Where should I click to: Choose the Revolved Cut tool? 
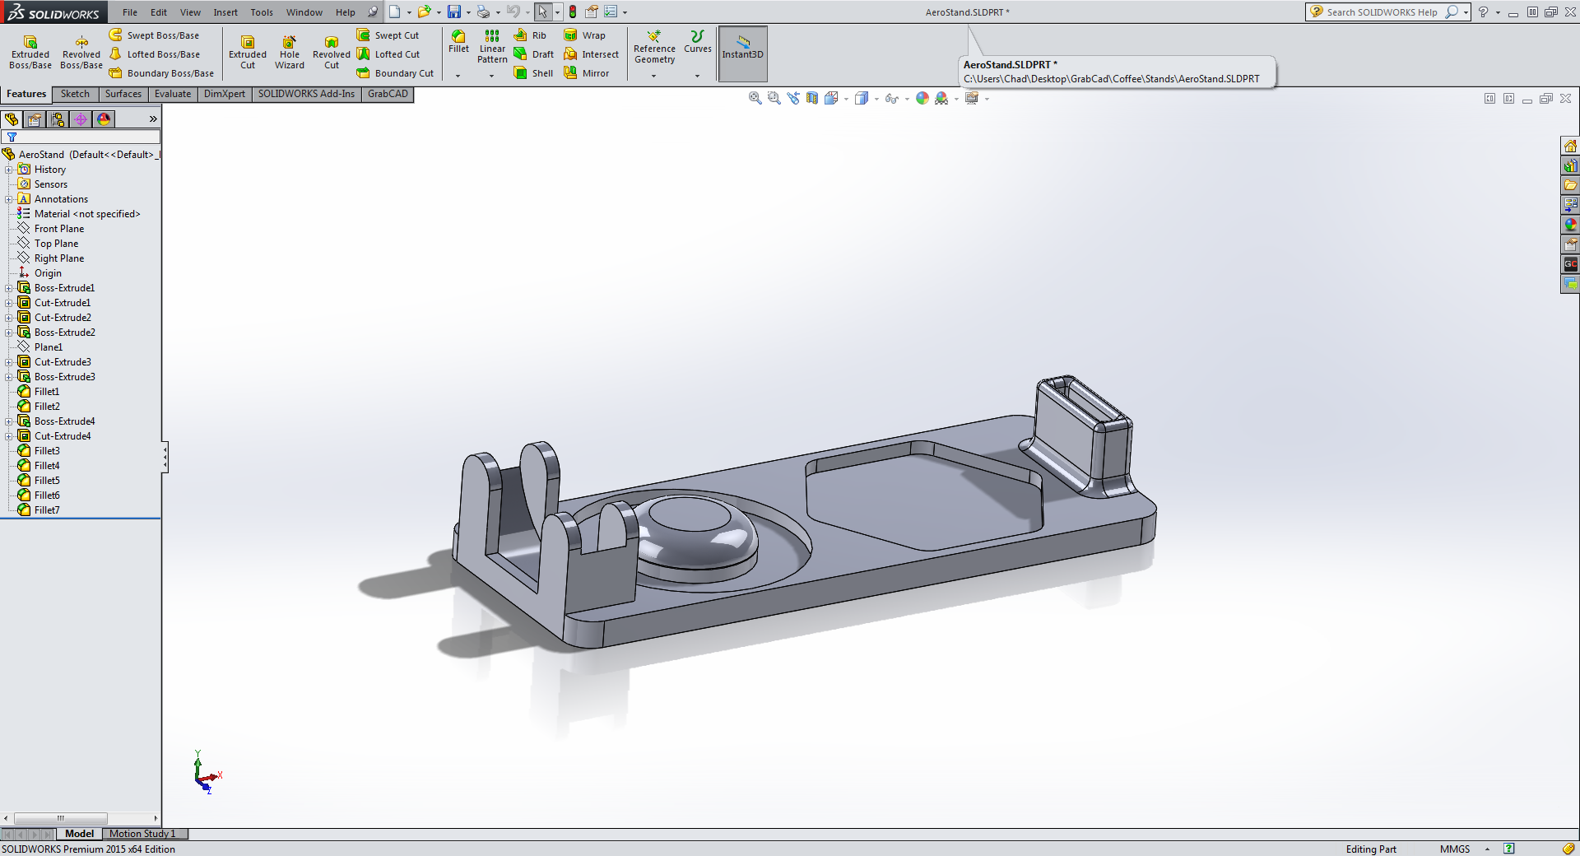pos(332,53)
